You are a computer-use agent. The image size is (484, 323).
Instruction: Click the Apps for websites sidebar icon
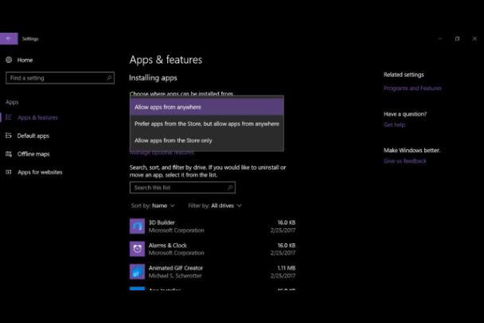pyautogui.click(x=9, y=172)
